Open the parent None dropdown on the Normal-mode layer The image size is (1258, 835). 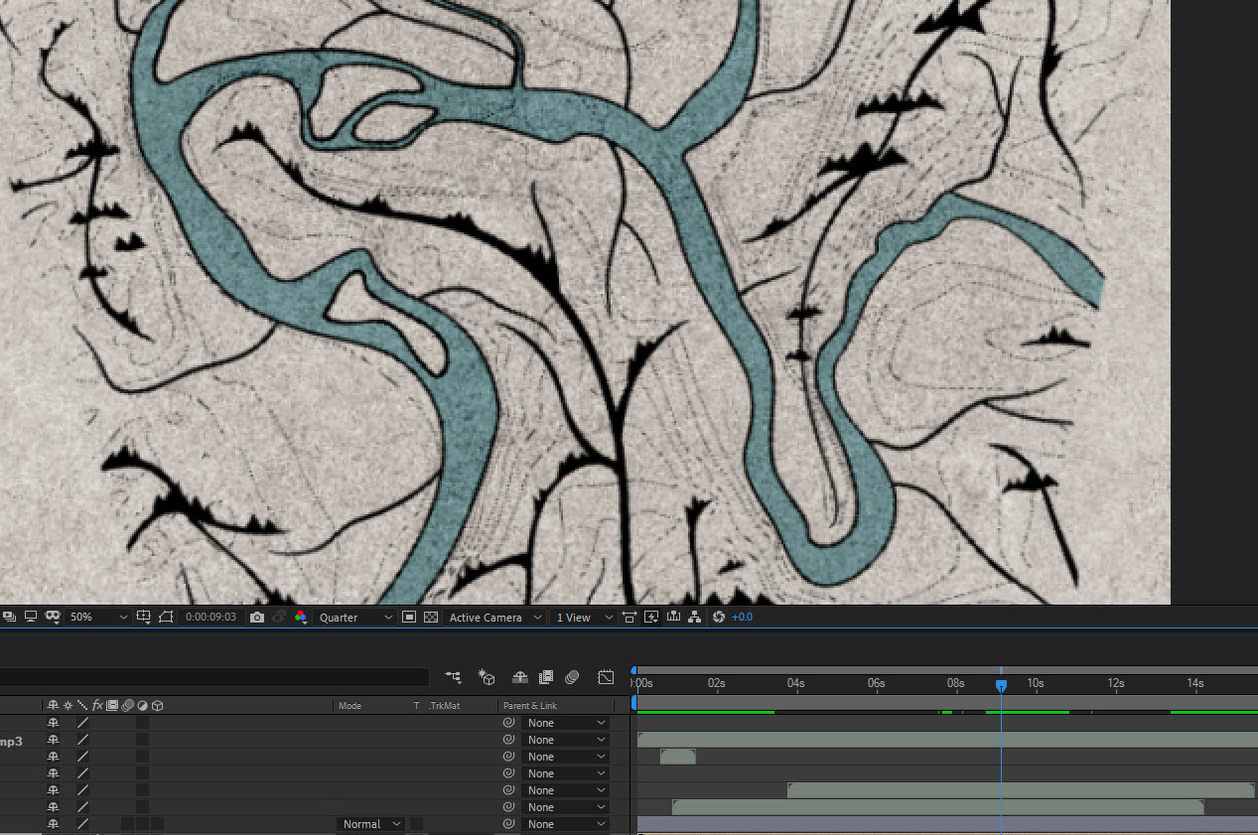565,824
